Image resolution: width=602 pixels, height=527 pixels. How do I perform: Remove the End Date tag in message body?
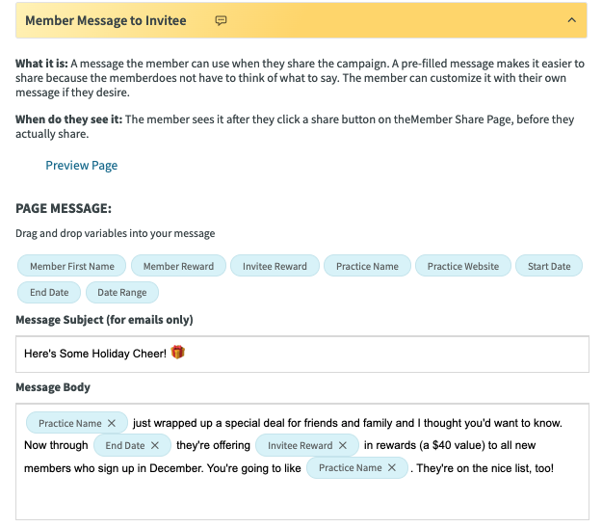click(155, 445)
